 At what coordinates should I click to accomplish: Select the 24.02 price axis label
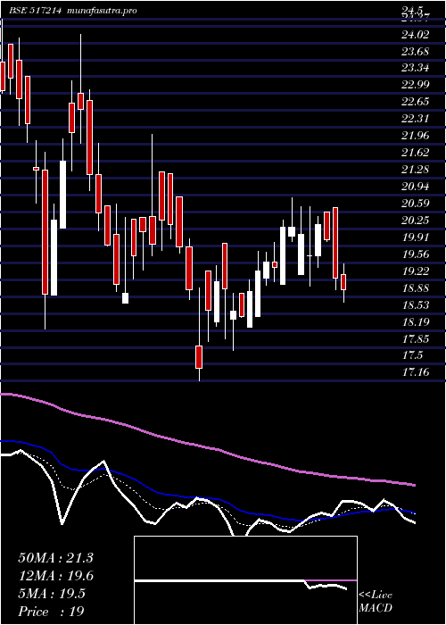(416, 35)
